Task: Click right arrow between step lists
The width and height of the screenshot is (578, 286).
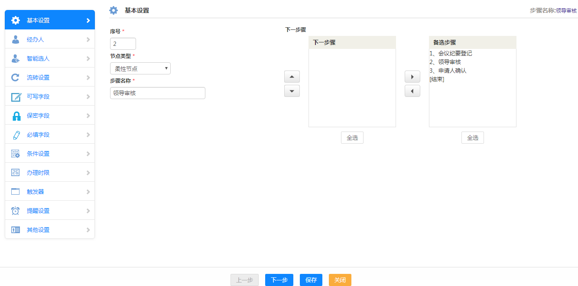Action: 412,77
